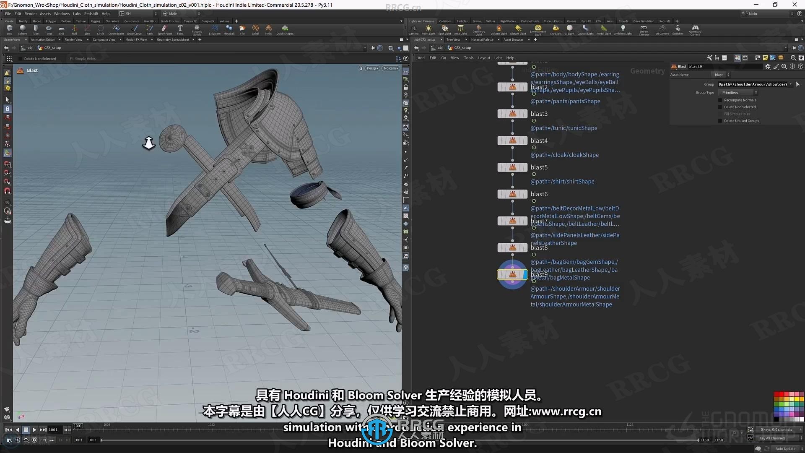Edit the blast9 node name field
This screenshot has height=453, width=805.
[x=724, y=66]
